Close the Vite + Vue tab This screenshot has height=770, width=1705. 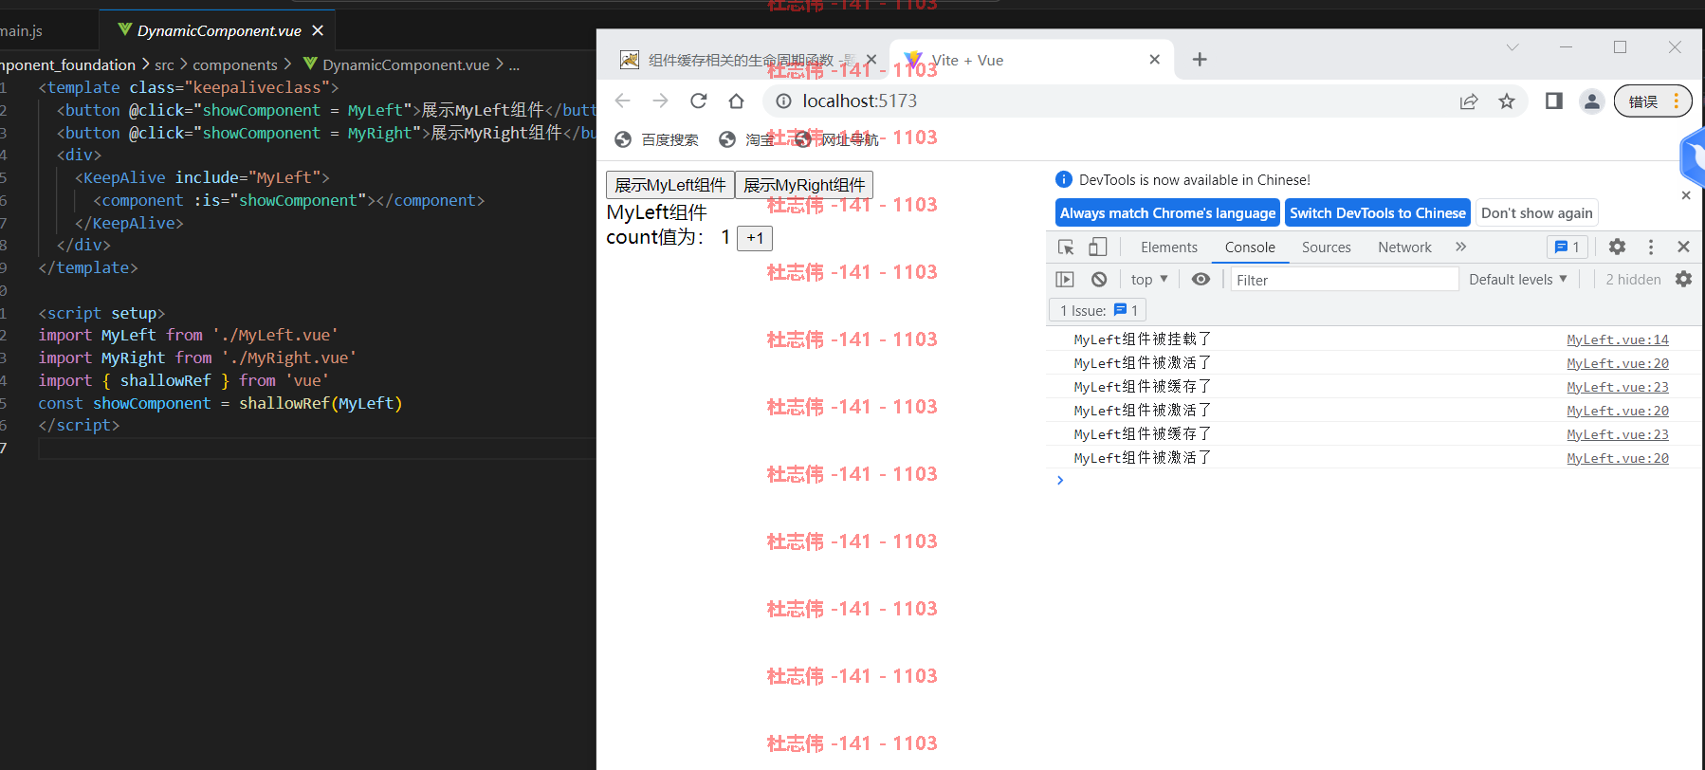click(1155, 60)
